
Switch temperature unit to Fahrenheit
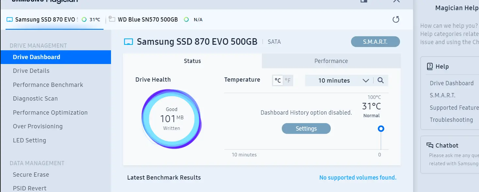point(288,80)
